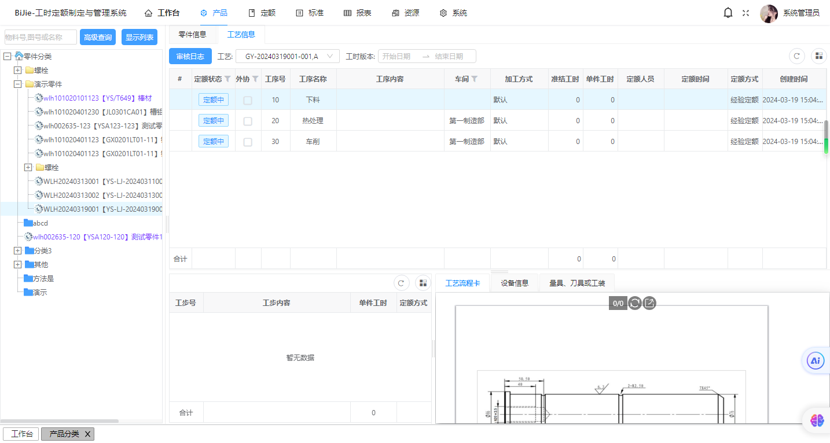The width and height of the screenshot is (830, 443).
Task: Expand the 分类3 folder
Action: coord(18,250)
